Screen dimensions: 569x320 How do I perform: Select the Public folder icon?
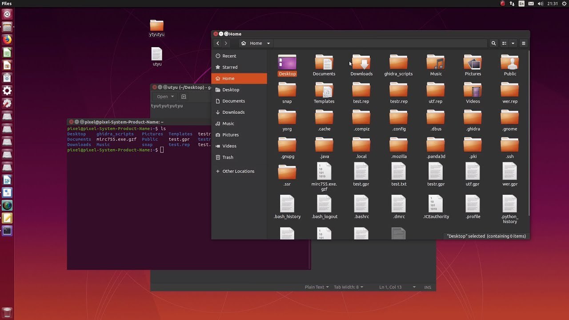click(x=510, y=63)
